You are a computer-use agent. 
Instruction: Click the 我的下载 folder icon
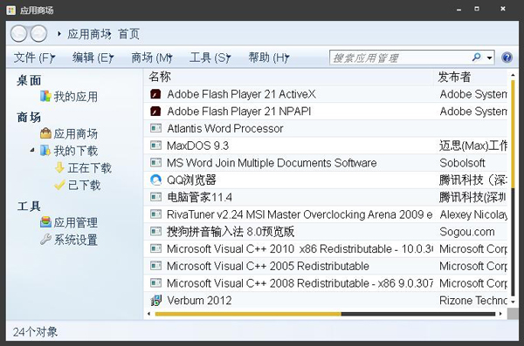(x=45, y=151)
